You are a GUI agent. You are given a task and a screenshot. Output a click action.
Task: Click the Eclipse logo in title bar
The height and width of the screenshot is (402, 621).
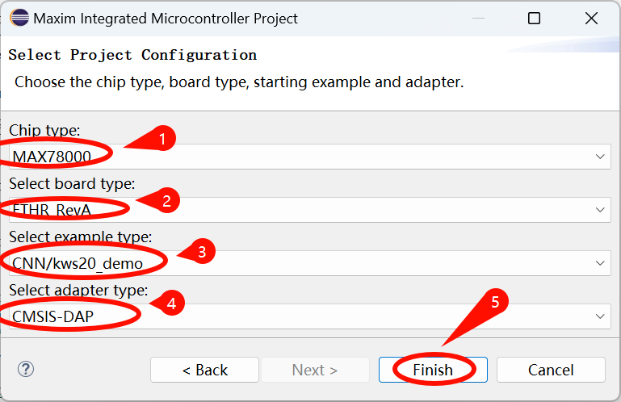coord(19,18)
